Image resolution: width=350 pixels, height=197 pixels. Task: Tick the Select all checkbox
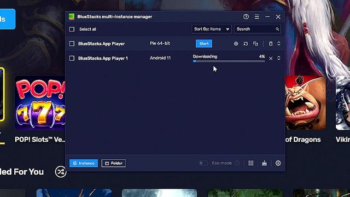[x=72, y=29]
